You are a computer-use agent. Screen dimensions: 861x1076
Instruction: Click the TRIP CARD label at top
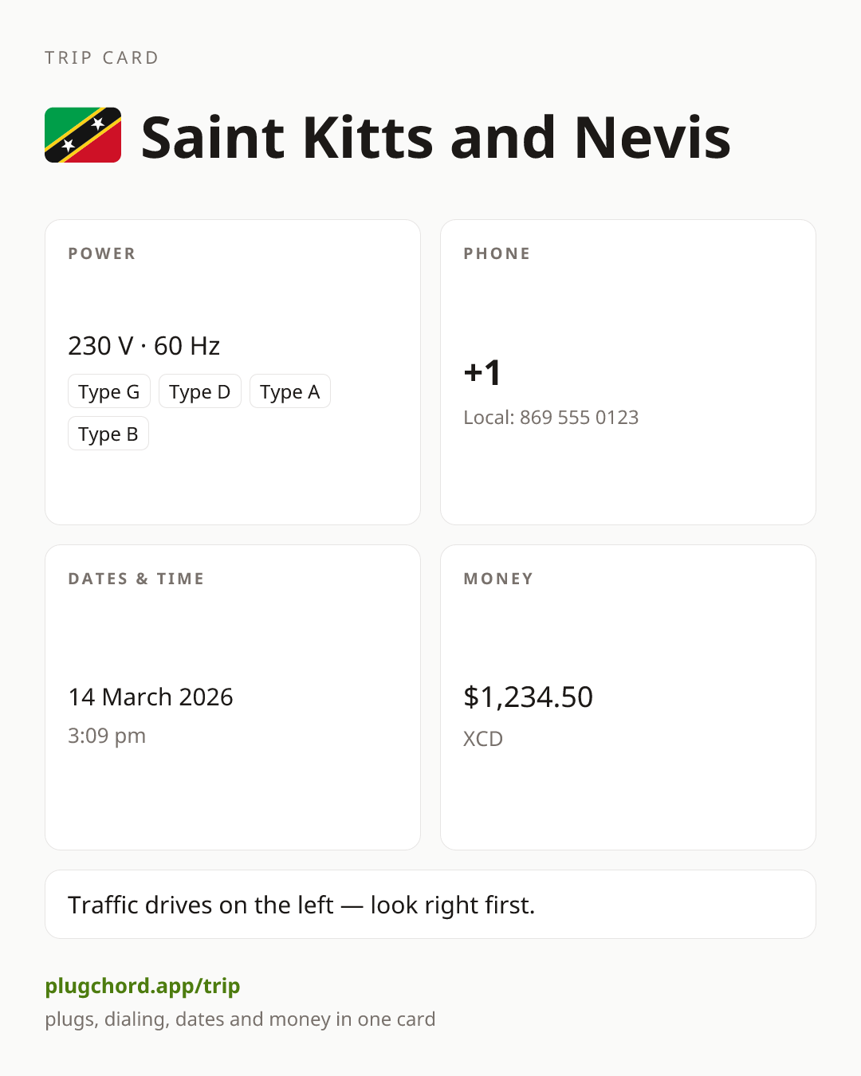coord(102,57)
